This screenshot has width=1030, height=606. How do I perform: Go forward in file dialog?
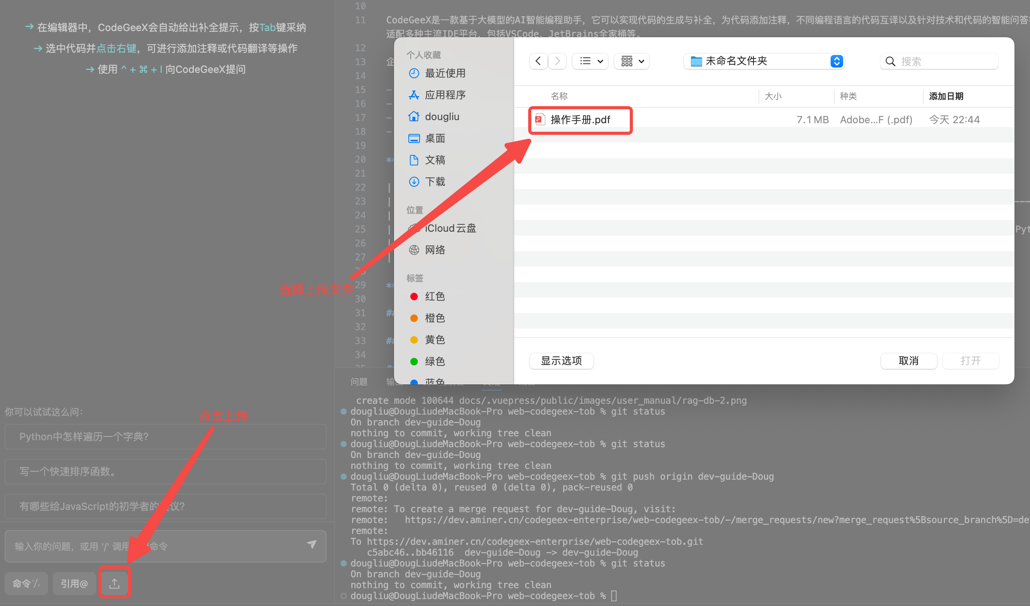557,61
